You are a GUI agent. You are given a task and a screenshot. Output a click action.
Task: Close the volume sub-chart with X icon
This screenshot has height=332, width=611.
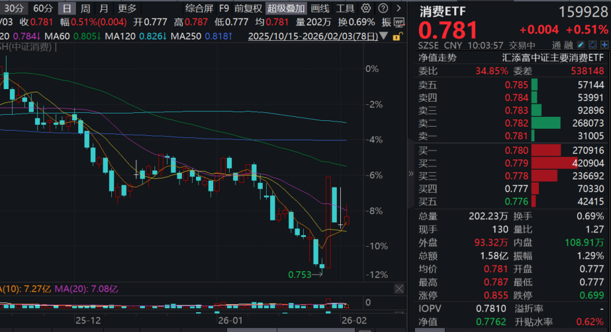point(399,289)
